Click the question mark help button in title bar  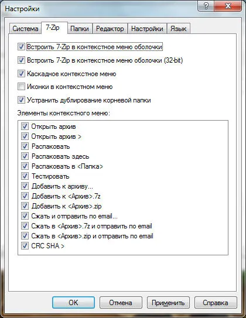click(x=206, y=6)
